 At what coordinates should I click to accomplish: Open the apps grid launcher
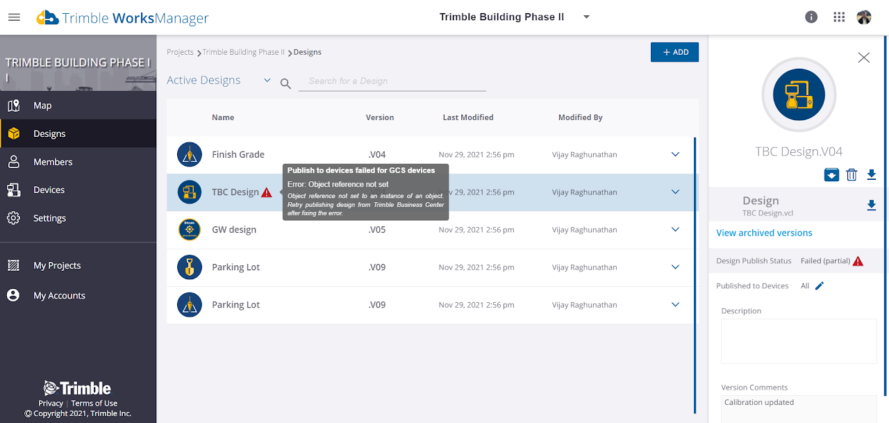point(839,17)
